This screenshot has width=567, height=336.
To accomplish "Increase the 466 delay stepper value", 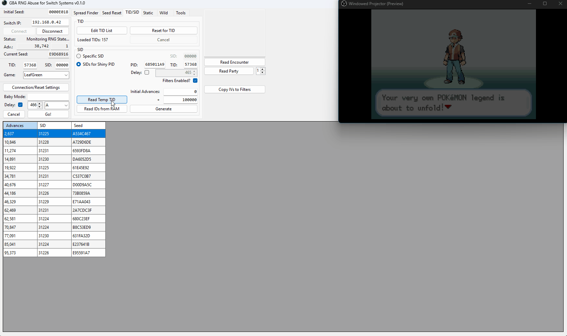I will 40,103.
